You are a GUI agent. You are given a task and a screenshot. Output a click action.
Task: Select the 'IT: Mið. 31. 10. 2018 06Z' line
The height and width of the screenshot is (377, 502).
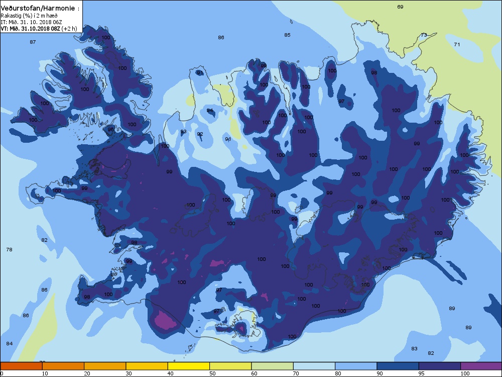31,22
